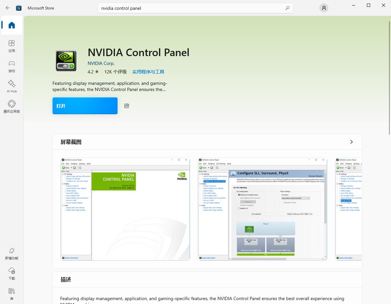Screen dimensions: 391x304
Task: Go back with the back arrow
Action: 8,8
